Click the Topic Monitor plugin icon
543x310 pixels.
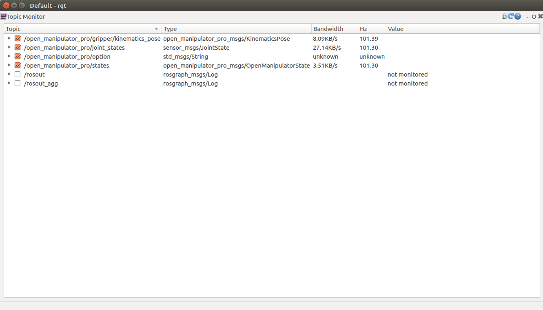(3, 17)
